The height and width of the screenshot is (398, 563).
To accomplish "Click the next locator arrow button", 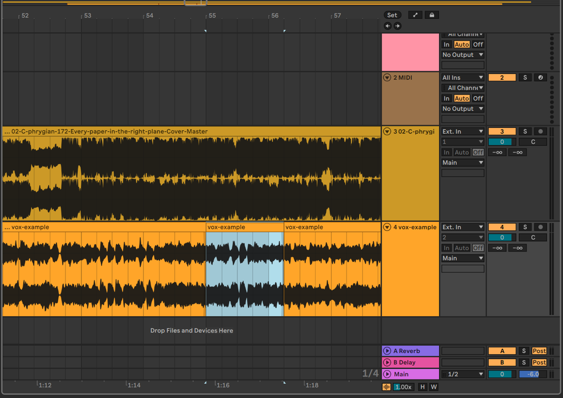I will [x=397, y=26].
